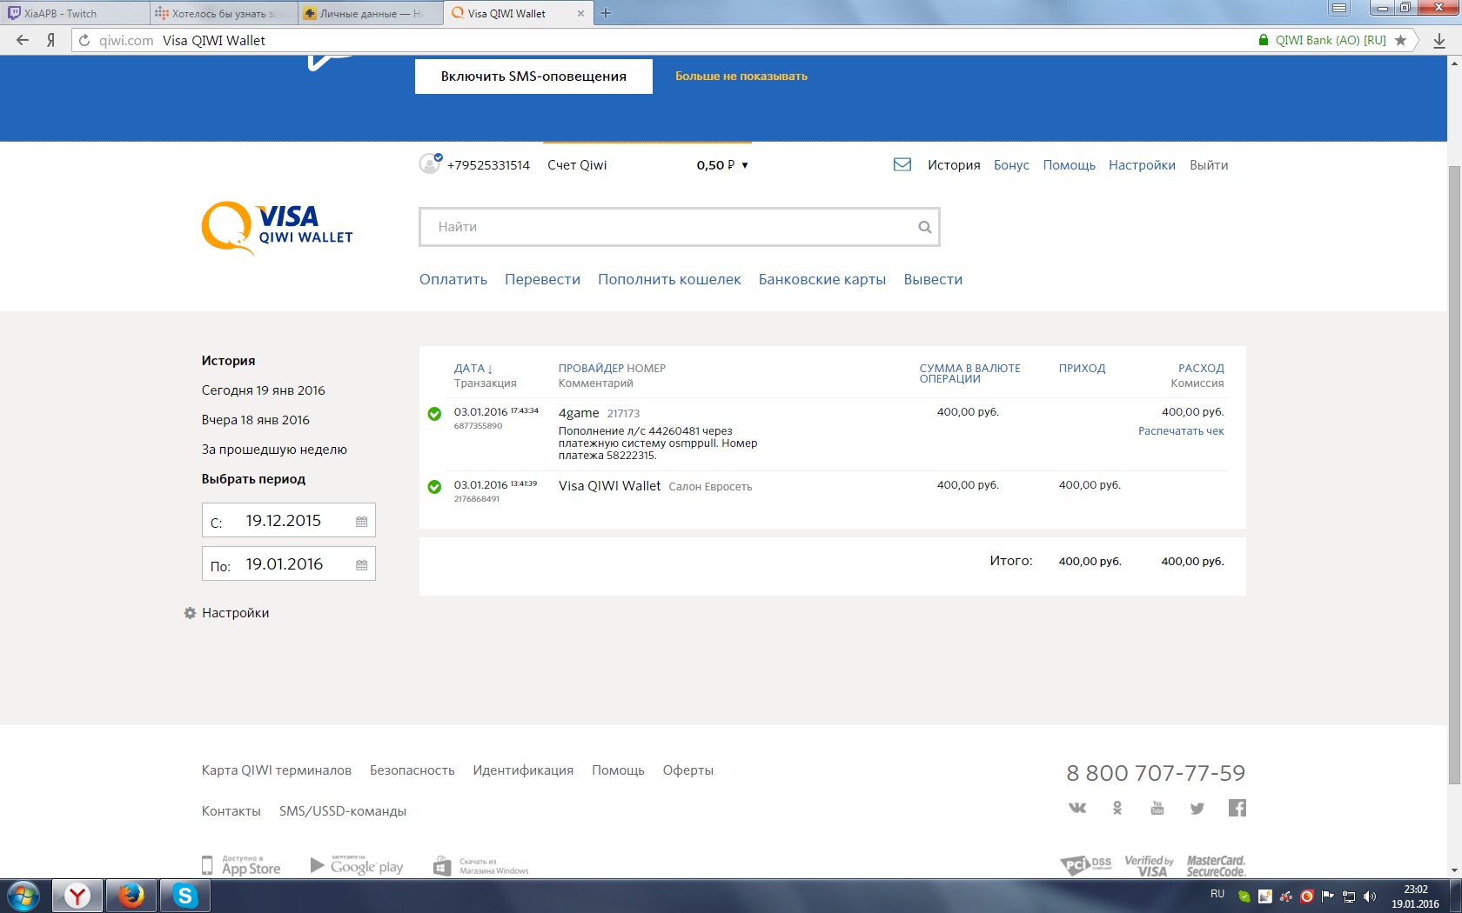Reload the page with refresh icon
Screen dimensions: 1462x913
(84, 40)
